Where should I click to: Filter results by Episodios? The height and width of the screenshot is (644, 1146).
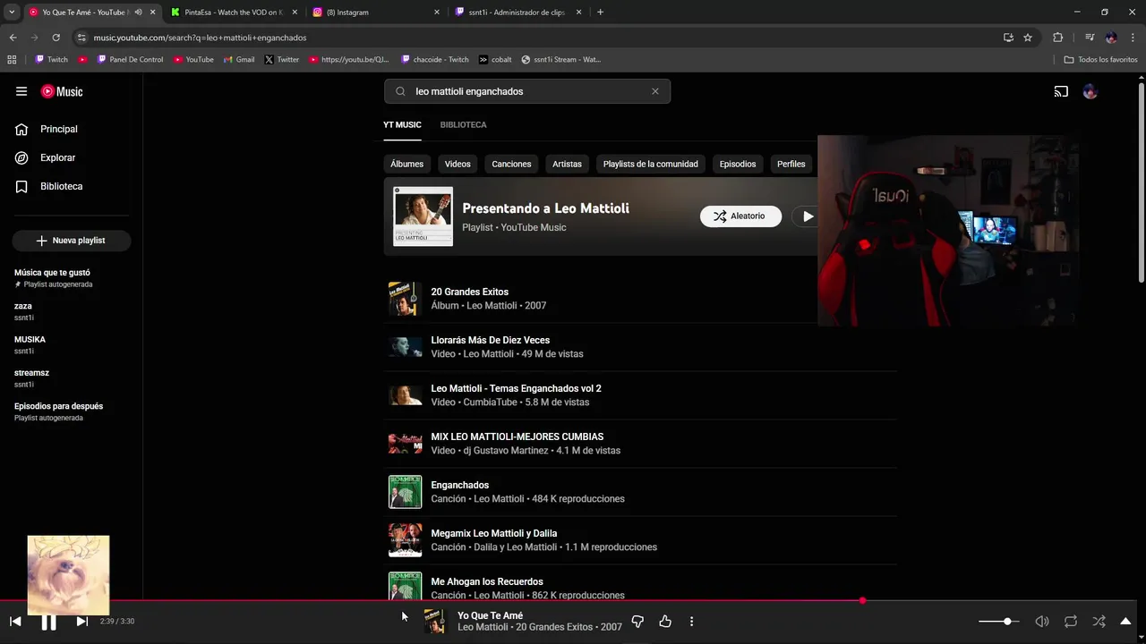pyautogui.click(x=738, y=164)
